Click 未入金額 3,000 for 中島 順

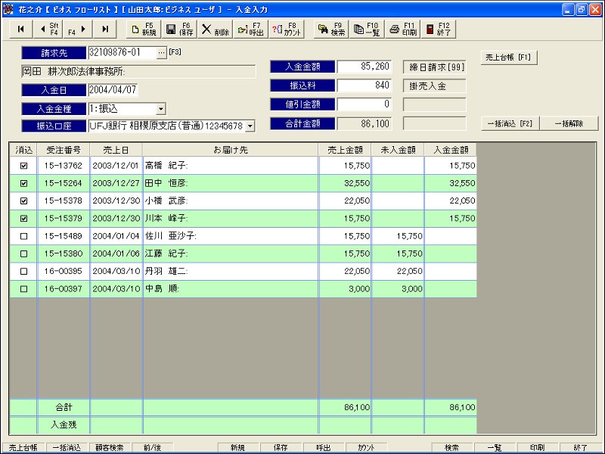coord(398,289)
